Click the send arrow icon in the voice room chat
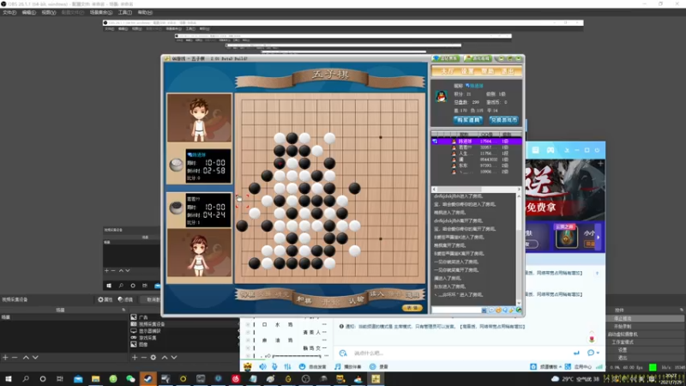This screenshot has height=386, width=686. click(x=576, y=353)
